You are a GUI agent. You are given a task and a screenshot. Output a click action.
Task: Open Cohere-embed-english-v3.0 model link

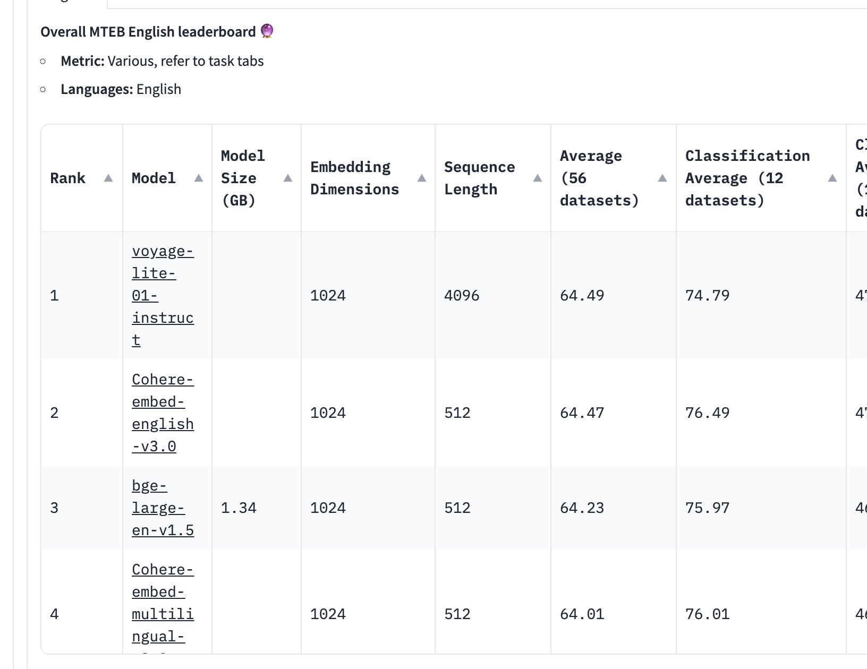point(163,413)
